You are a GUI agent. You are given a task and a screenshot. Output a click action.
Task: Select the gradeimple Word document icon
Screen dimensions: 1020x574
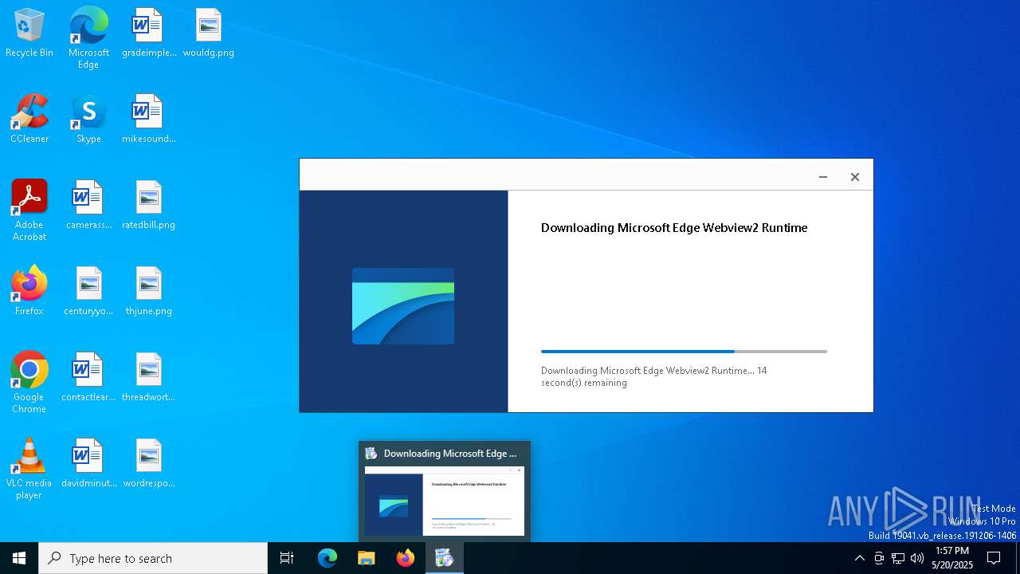[x=149, y=33]
